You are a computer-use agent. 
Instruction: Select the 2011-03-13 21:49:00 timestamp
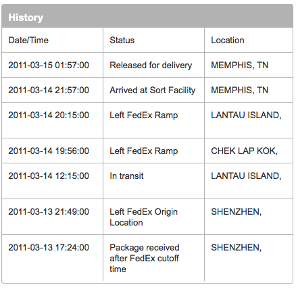[x=49, y=212]
